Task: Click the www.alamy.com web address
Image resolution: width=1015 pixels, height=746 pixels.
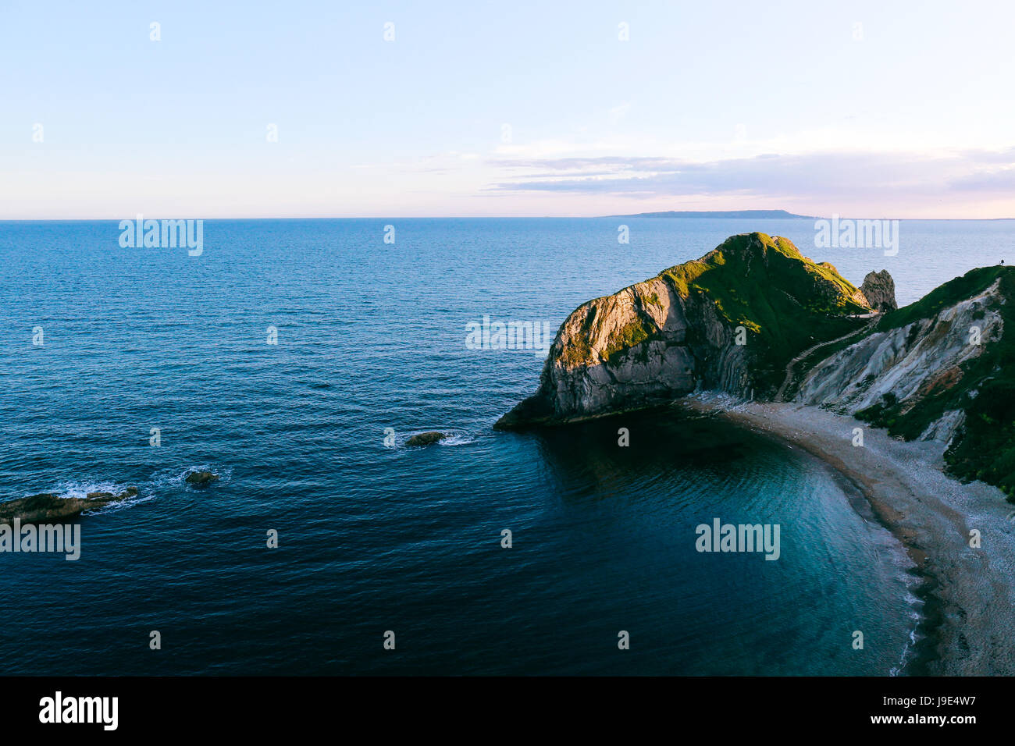Action: tap(924, 719)
